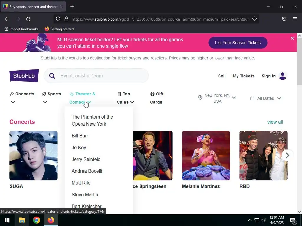This screenshot has height=226, width=302.
Task: Show hidden system tray icons
Action: pos(250,220)
